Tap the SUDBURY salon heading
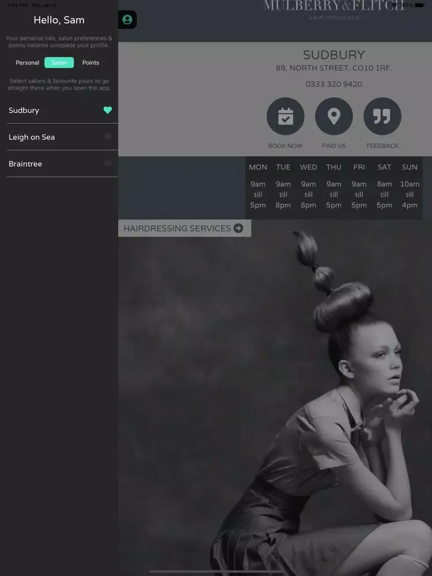The image size is (432, 576). point(334,55)
